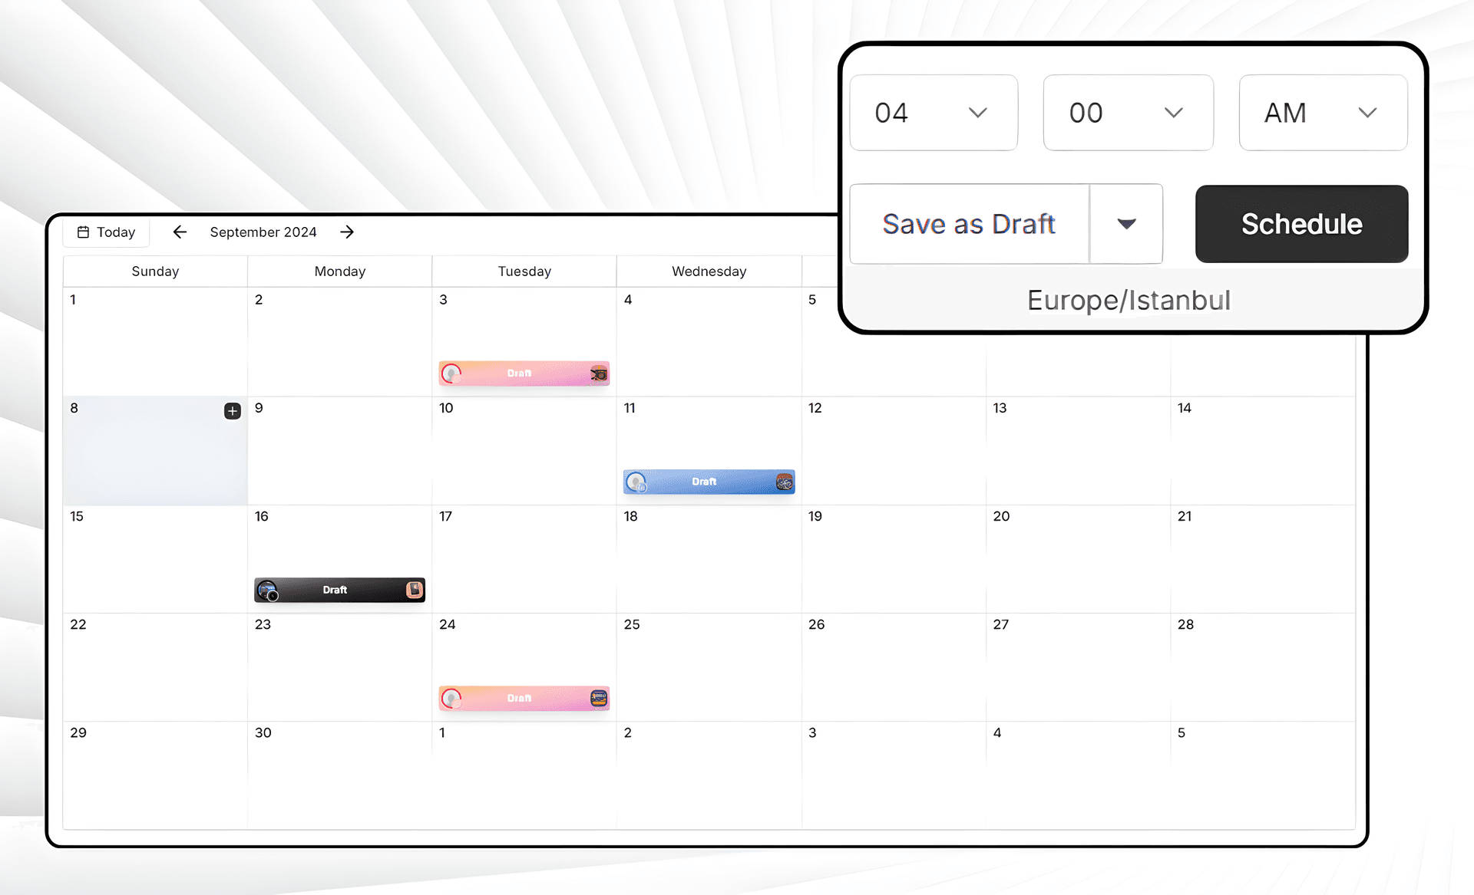Click the draft event on September 16

(x=337, y=589)
